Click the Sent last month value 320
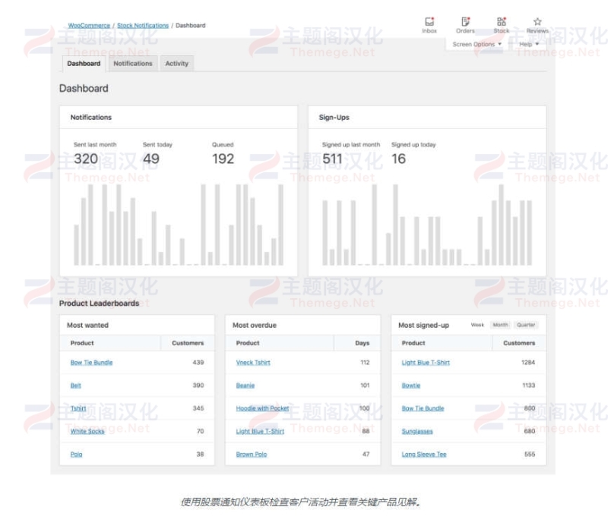 click(86, 159)
